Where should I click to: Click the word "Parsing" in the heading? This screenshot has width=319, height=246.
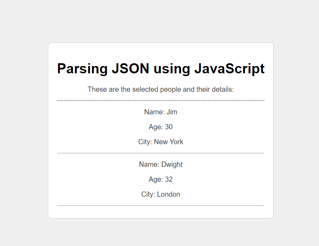point(82,69)
